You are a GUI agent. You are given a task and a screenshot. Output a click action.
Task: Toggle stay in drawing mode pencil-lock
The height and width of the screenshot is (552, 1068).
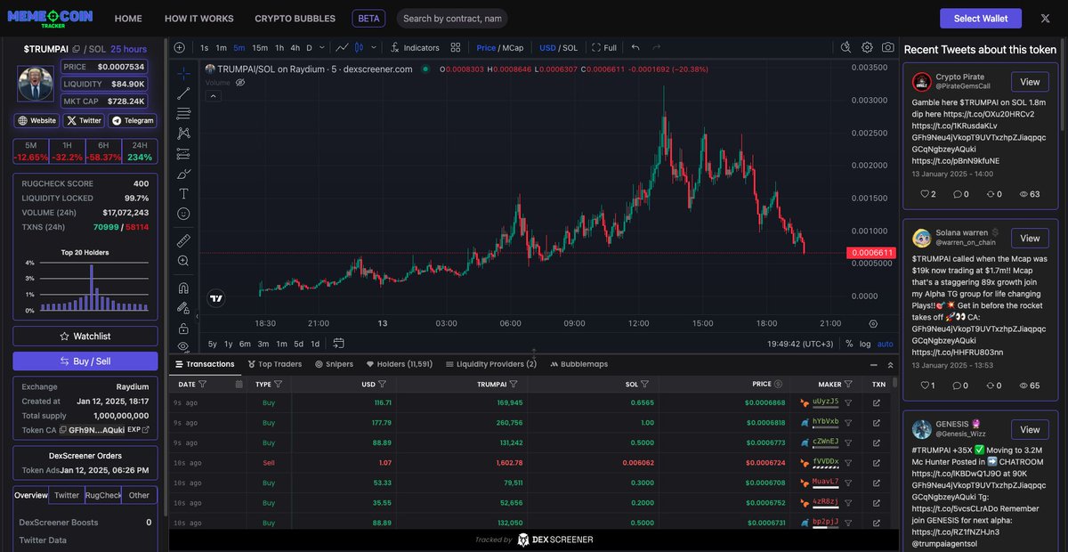pos(183,308)
